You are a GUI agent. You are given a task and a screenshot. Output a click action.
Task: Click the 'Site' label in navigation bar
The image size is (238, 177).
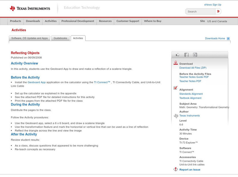coord(203,21)
